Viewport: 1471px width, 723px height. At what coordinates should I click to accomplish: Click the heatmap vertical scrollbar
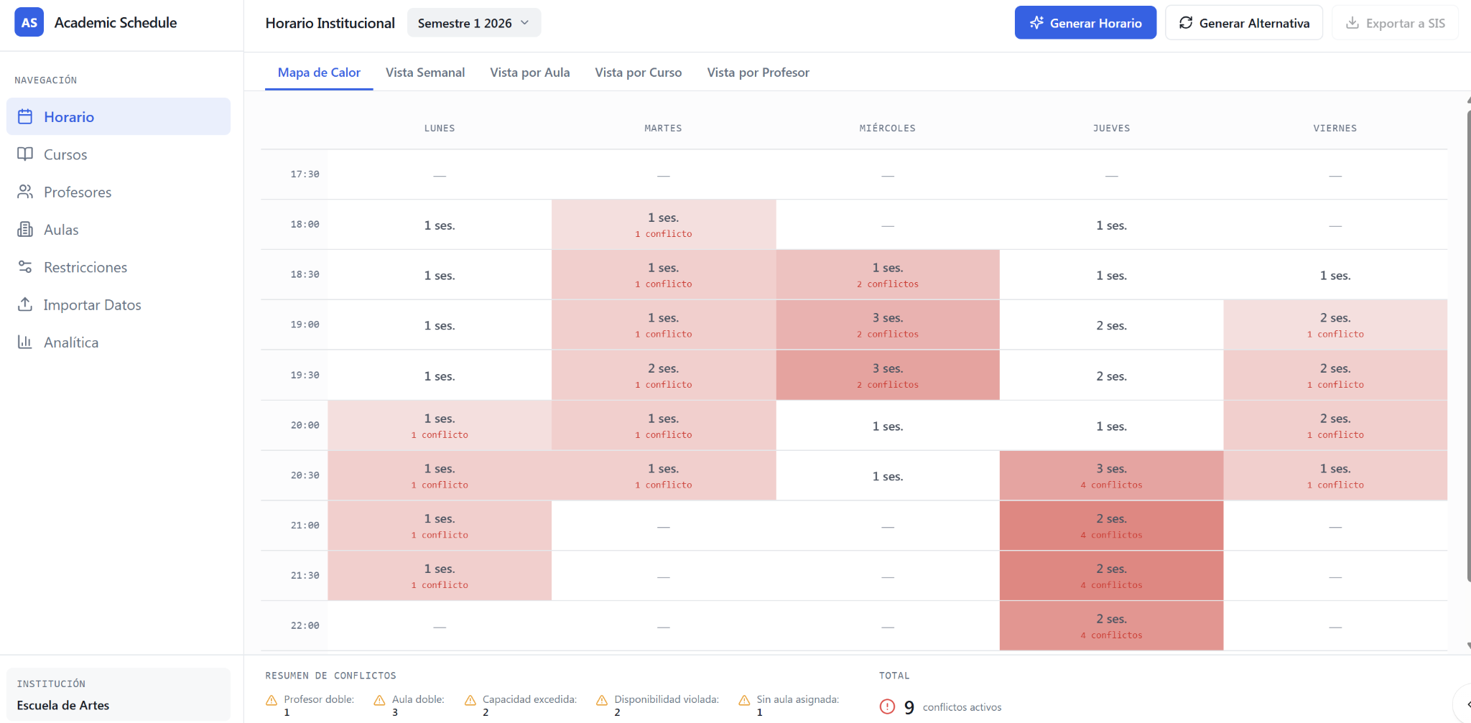pyautogui.click(x=1468, y=345)
